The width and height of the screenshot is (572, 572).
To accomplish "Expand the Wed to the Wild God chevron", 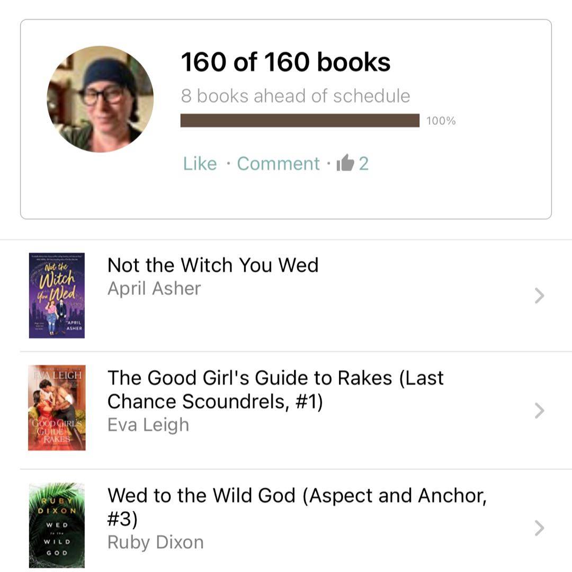I will [539, 528].
